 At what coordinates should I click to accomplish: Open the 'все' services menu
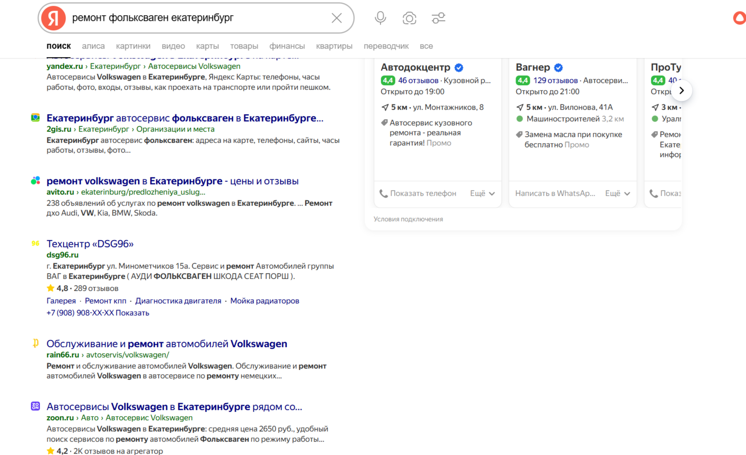[426, 46]
